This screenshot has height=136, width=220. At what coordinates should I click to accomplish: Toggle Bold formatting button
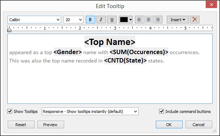[x=91, y=20]
